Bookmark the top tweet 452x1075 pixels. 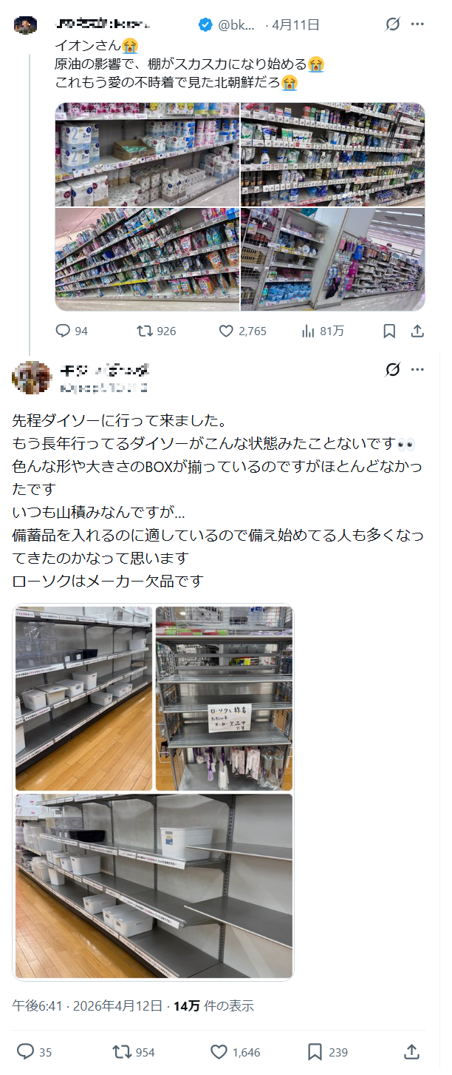coord(389,331)
